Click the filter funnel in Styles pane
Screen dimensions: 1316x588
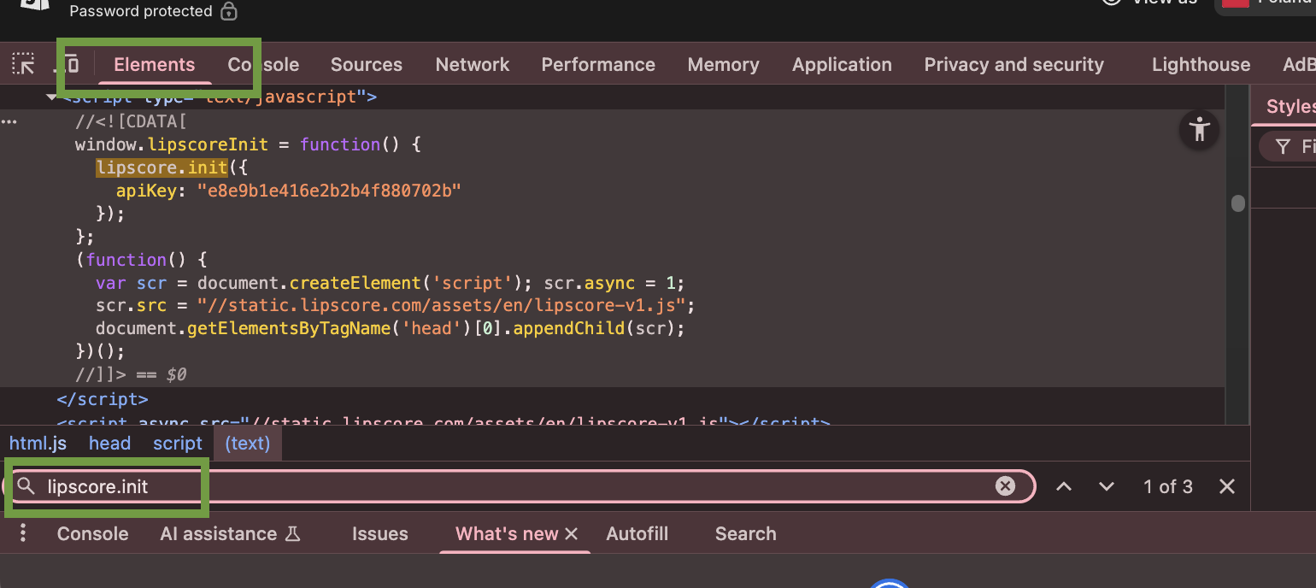click(1283, 147)
